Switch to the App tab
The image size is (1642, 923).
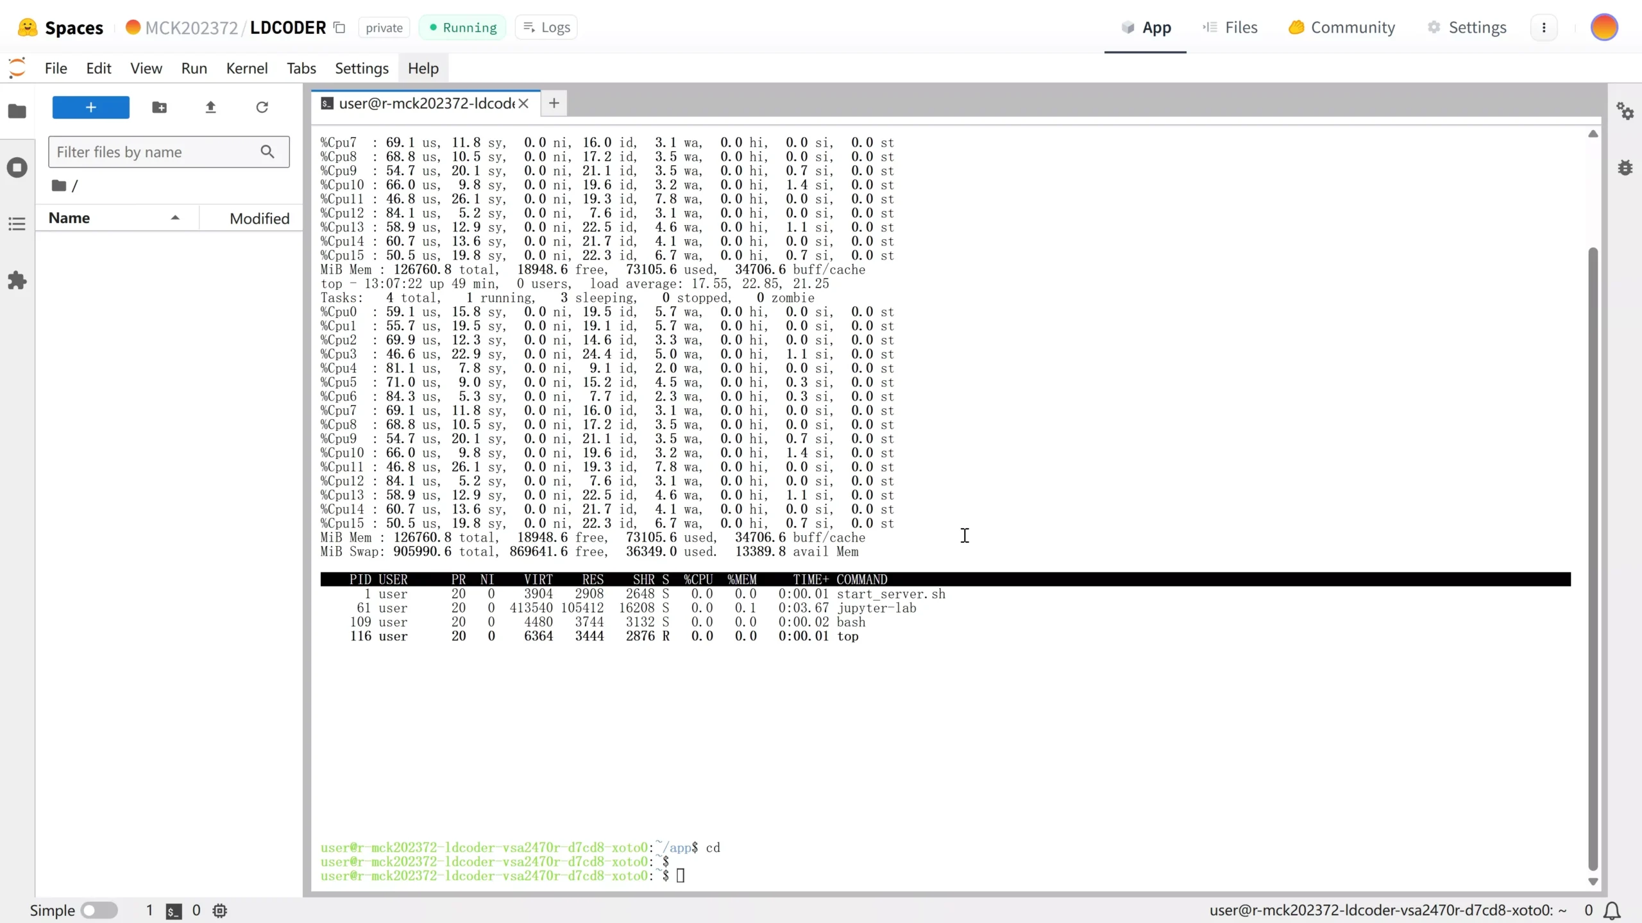pos(1146,28)
